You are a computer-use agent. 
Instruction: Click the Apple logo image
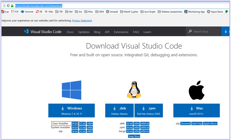197,90
